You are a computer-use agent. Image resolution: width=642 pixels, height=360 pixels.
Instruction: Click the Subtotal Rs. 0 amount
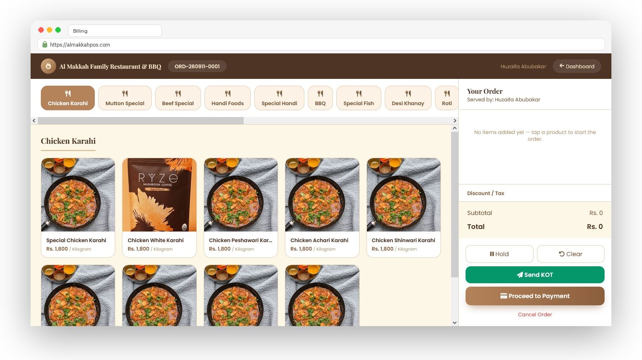click(596, 213)
